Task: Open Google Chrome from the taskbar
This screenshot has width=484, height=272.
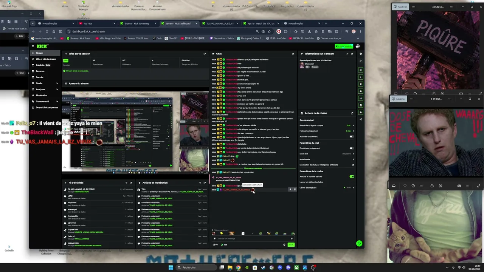Action: click(238, 267)
